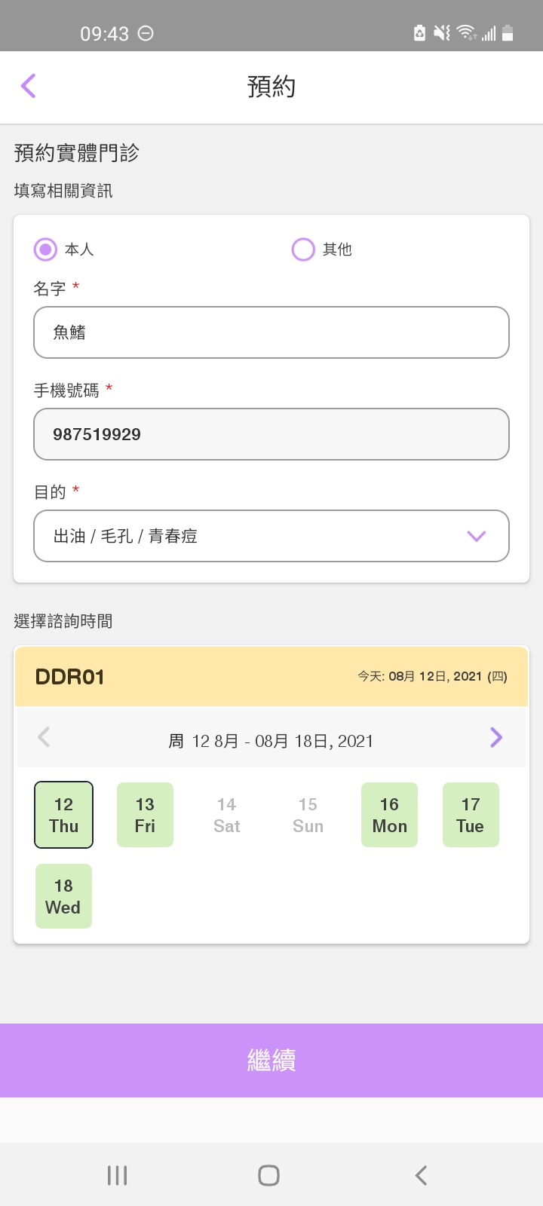
Task: Edit the 手機號碼 phone number field
Action: point(271,434)
